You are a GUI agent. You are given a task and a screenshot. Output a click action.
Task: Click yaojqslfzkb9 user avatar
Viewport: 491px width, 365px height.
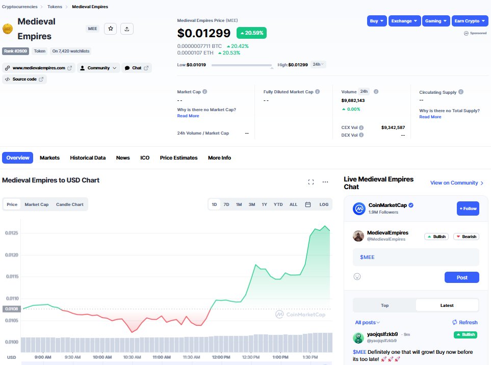358,338
